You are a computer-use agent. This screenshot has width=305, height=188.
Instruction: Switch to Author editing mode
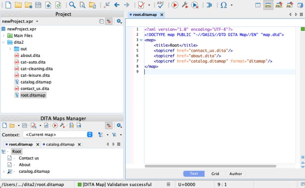coord(236,174)
